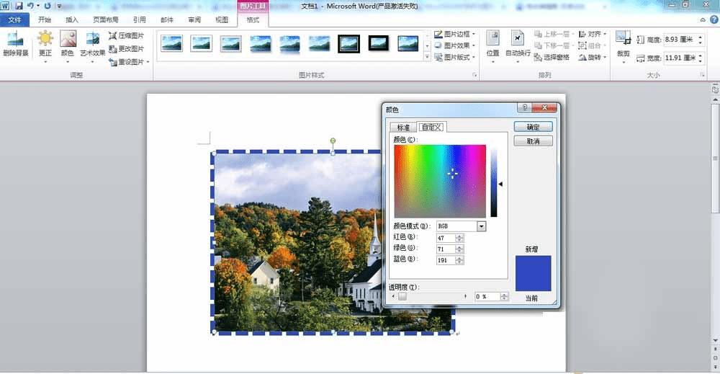Image resolution: width=720 pixels, height=374 pixels.
Task: Click the rotation handle above the picture
Action: 333,141
